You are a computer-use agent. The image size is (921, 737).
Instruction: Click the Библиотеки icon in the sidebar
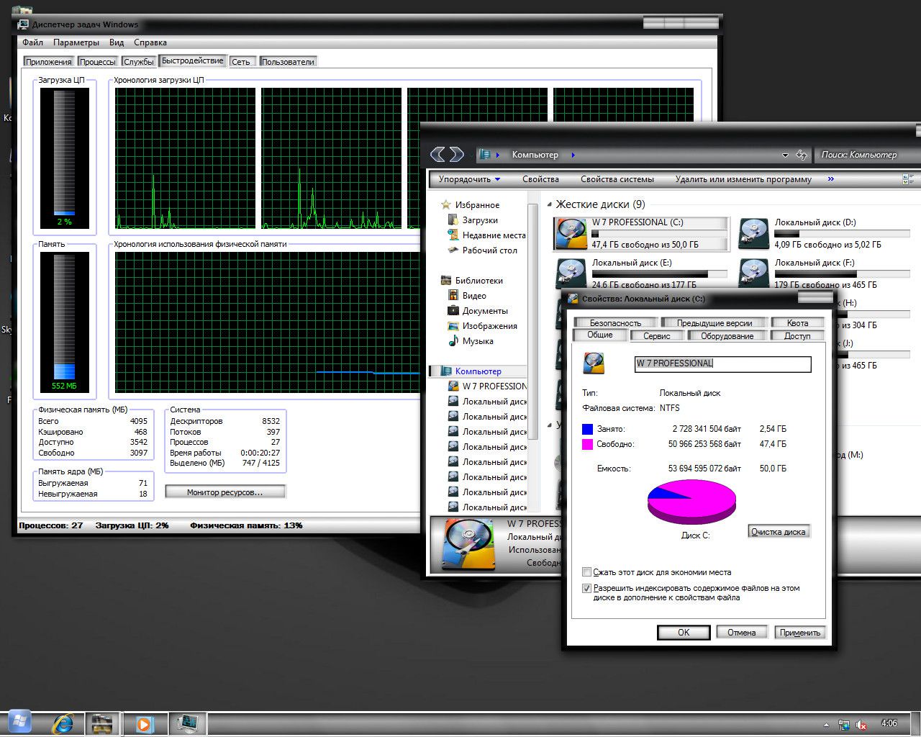click(x=446, y=281)
